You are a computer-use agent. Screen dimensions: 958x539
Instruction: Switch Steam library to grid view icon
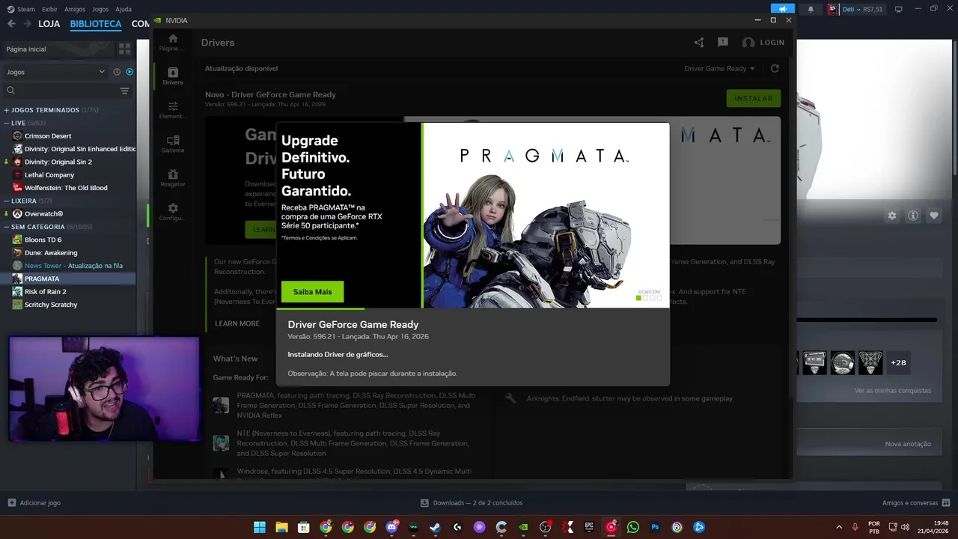124,49
